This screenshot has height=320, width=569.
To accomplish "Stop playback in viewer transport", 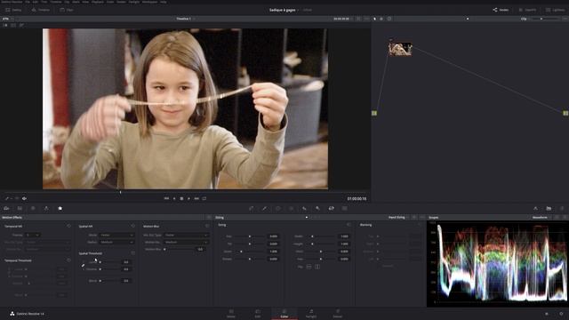I will point(181,198).
